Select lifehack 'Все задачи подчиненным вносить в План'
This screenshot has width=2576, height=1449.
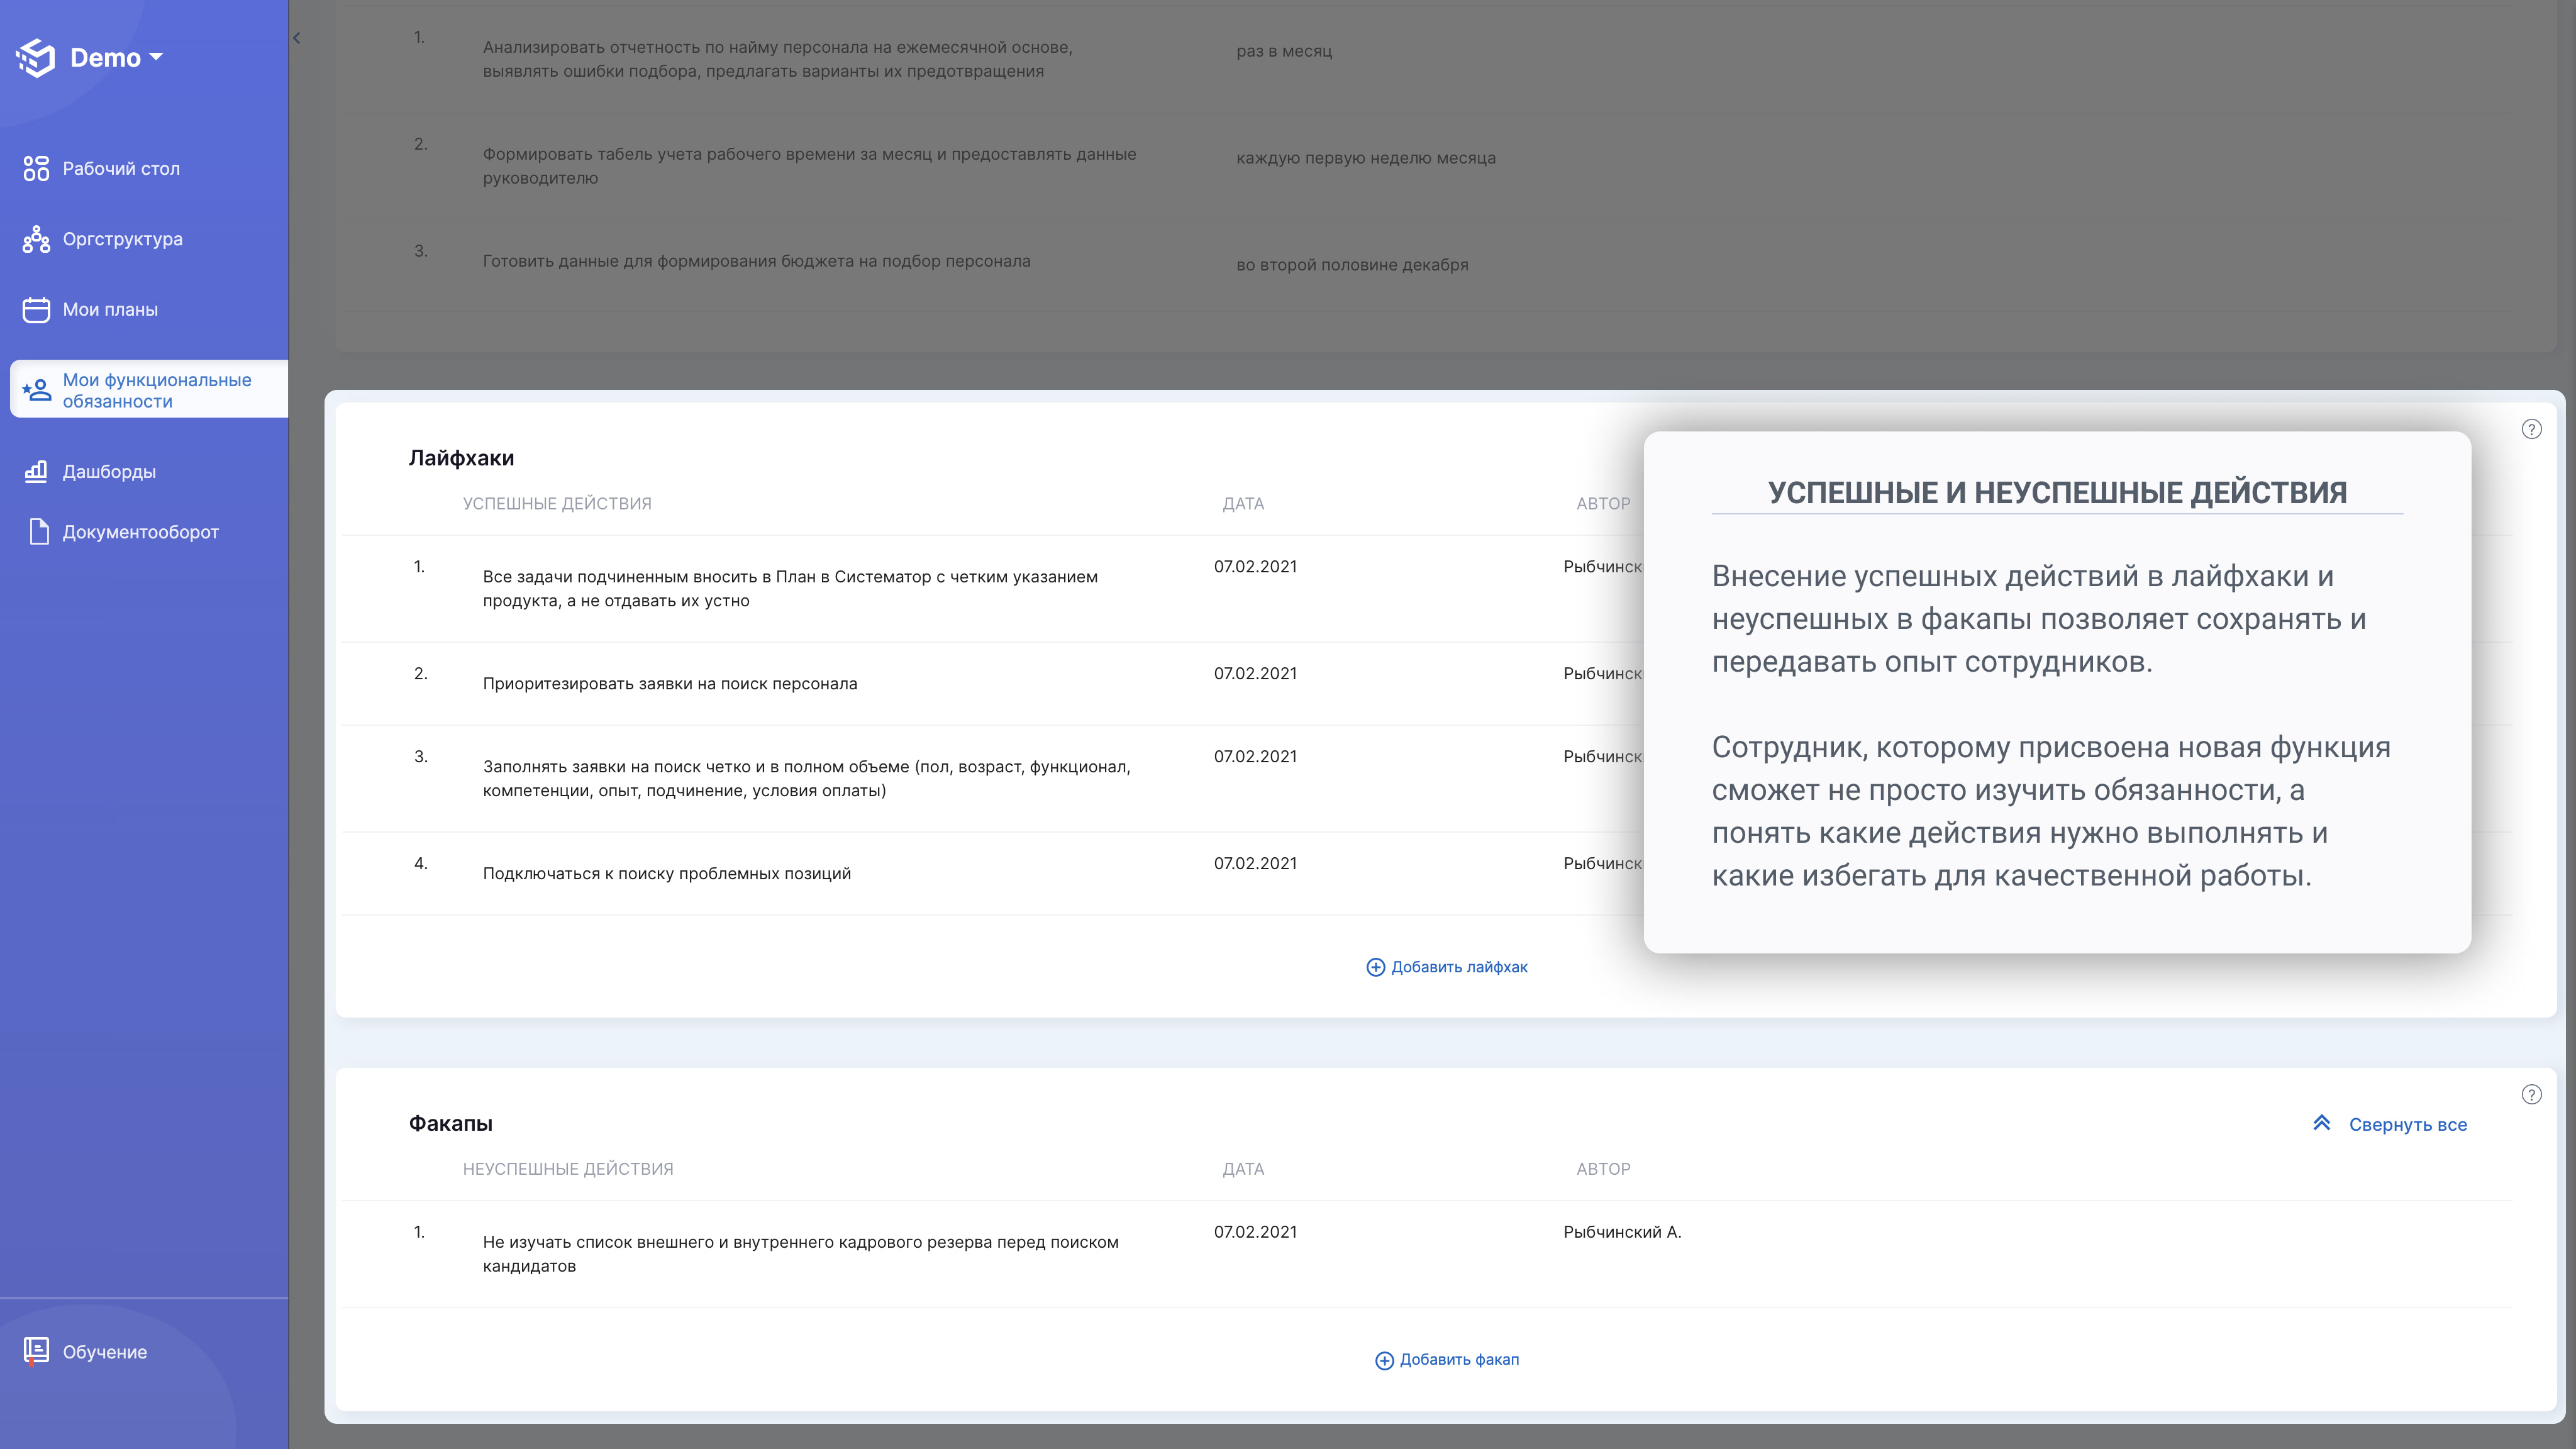point(790,588)
